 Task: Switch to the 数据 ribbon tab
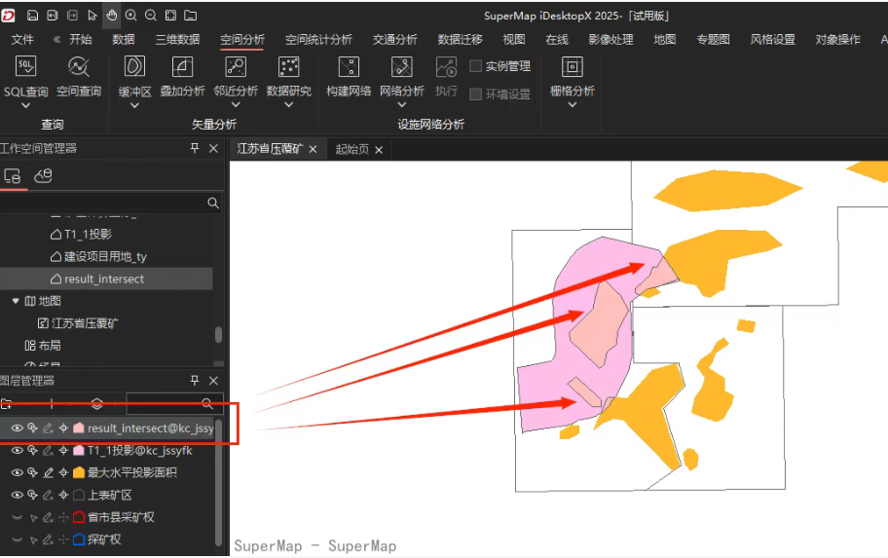[x=124, y=39]
